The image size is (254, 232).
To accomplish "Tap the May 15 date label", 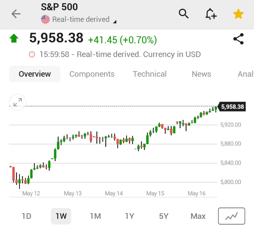I will coord(155,193).
